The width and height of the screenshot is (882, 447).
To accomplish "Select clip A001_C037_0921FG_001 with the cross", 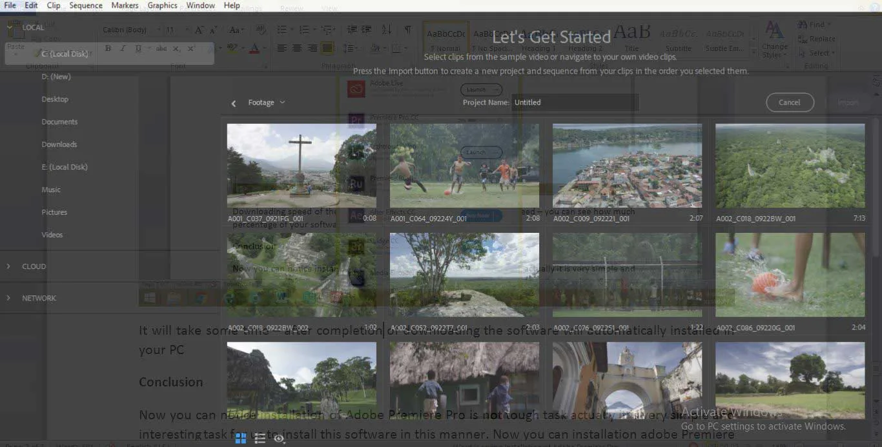I will point(302,166).
